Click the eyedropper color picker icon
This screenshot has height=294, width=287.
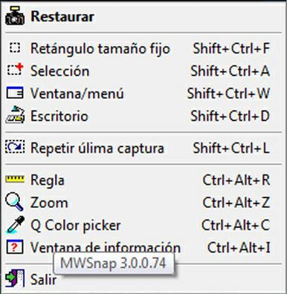coord(16,225)
